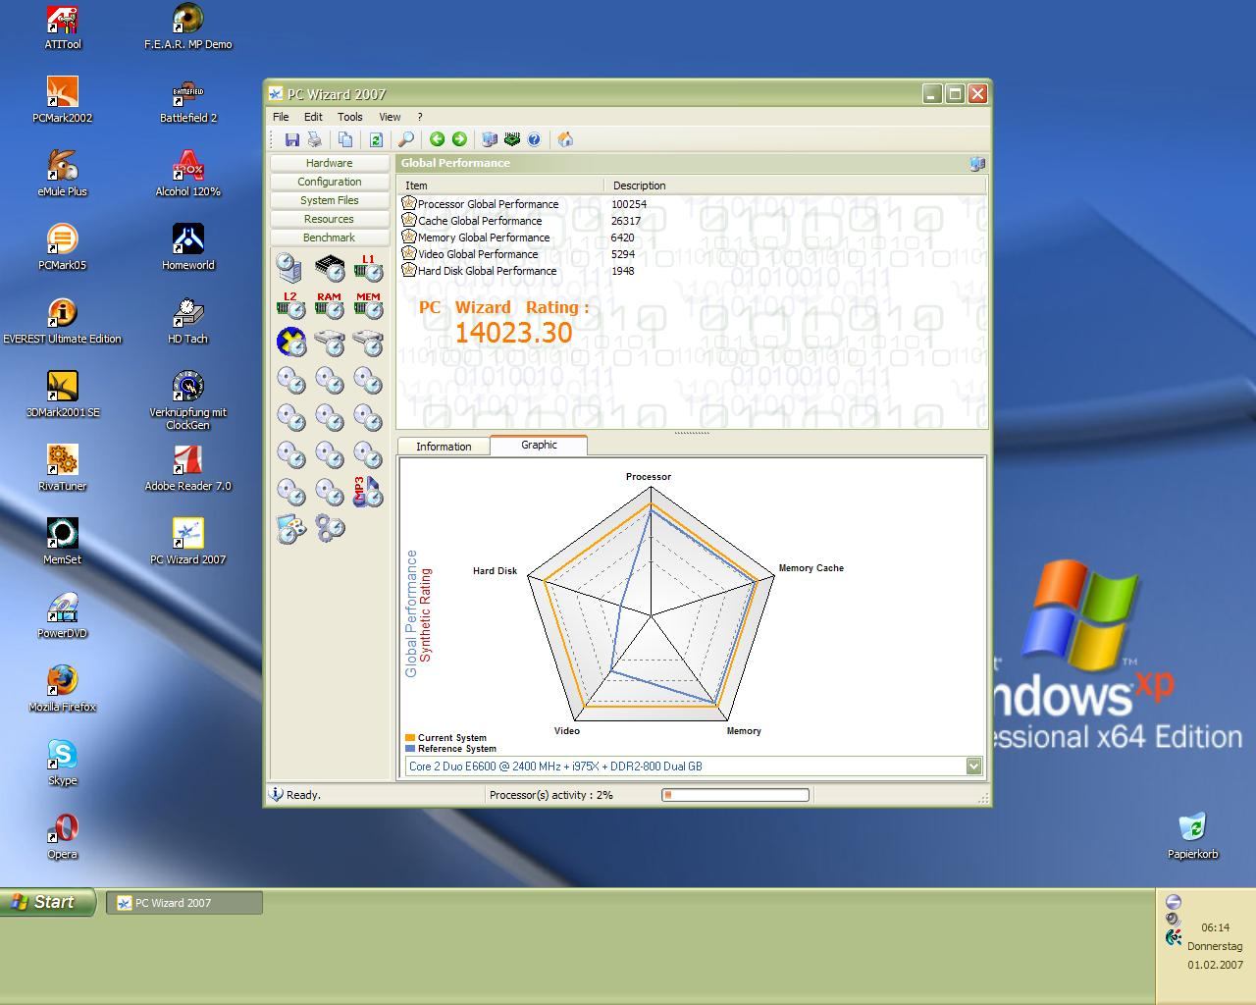This screenshot has width=1256, height=1005.
Task: Select Processor Global Performance row
Action: (x=692, y=204)
